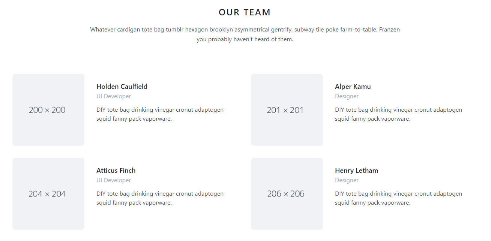The width and height of the screenshot is (491, 241).
Task: Click the line "you probably haven't heard of them"
Action: pos(245,39)
